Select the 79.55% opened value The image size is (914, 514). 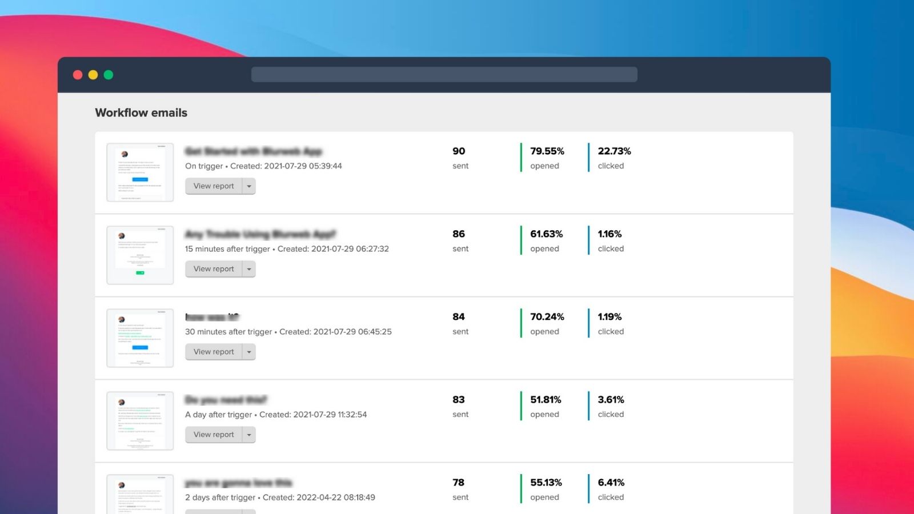547,151
